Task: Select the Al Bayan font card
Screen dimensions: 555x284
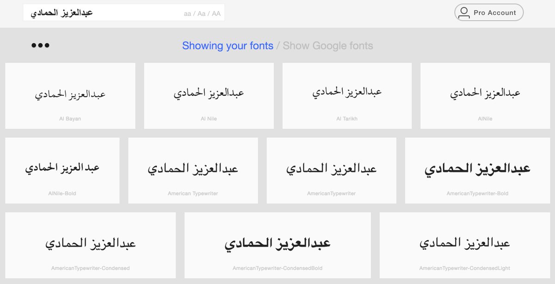Action: click(70, 96)
